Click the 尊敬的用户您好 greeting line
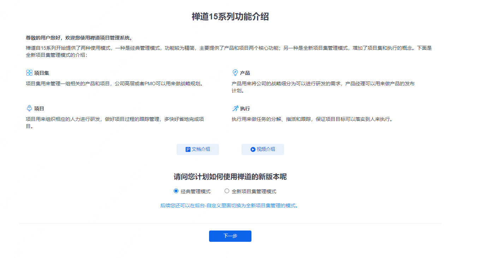481x258 pixels. [x=79, y=38]
